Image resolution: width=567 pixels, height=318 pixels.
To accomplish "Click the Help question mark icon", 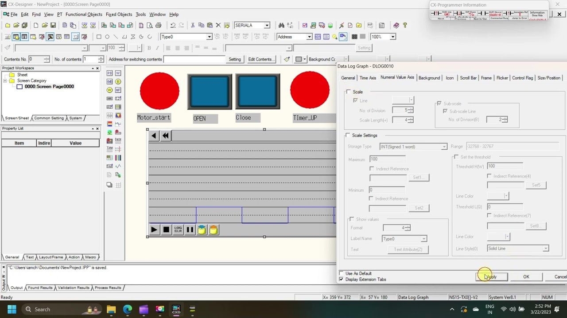I will pyautogui.click(x=404, y=25).
